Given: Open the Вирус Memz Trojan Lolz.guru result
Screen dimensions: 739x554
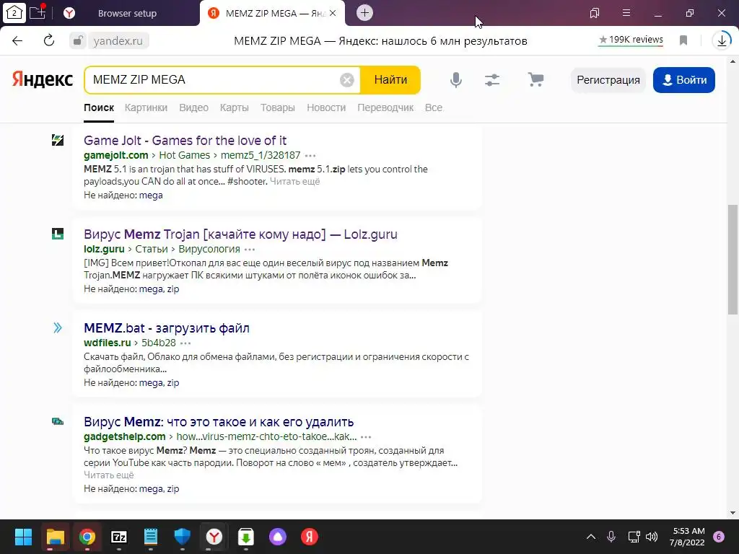Looking at the screenshot, I should pyautogui.click(x=240, y=234).
